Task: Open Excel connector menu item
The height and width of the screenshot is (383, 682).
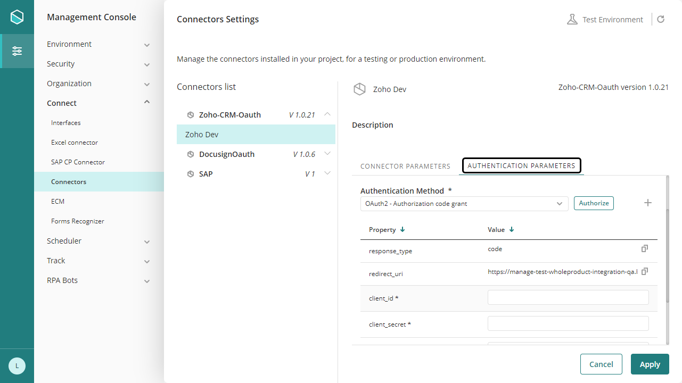Action: pos(75,143)
